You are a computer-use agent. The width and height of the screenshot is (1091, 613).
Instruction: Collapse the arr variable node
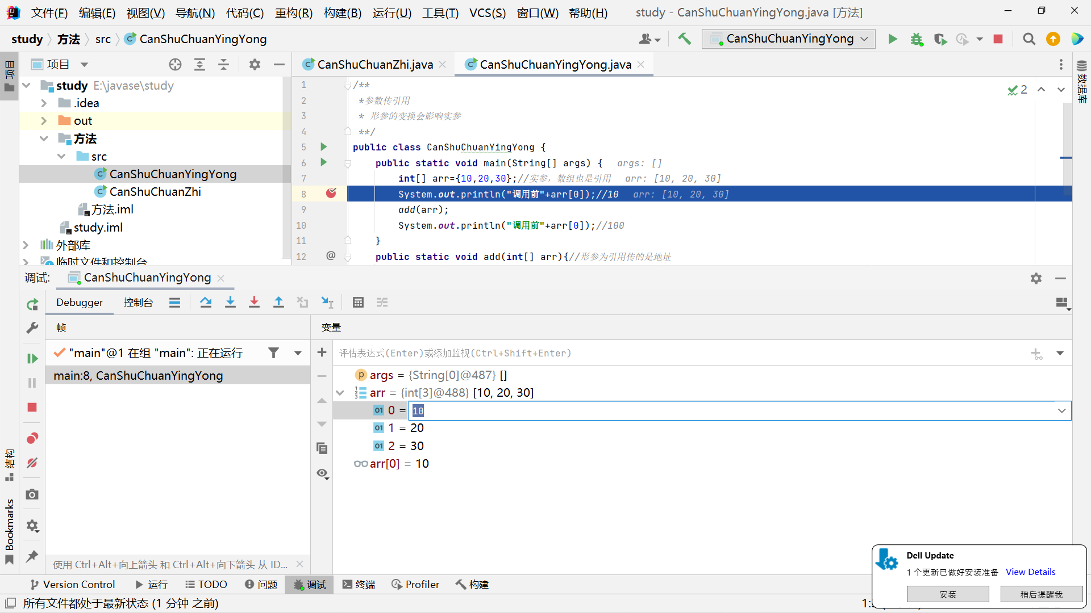(340, 393)
